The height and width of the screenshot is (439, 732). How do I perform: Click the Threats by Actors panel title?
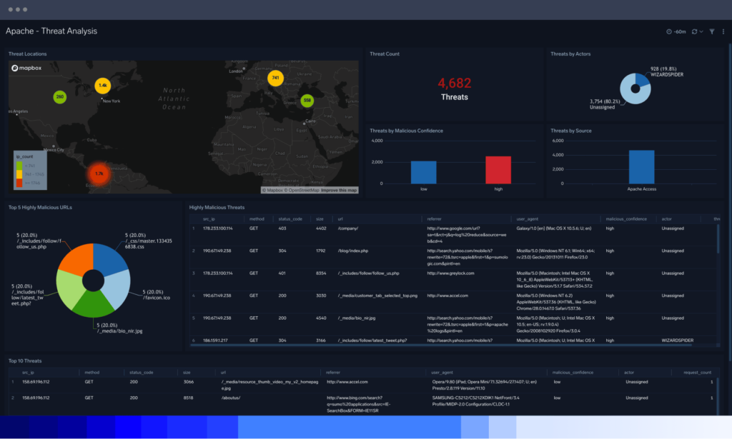[570, 54]
